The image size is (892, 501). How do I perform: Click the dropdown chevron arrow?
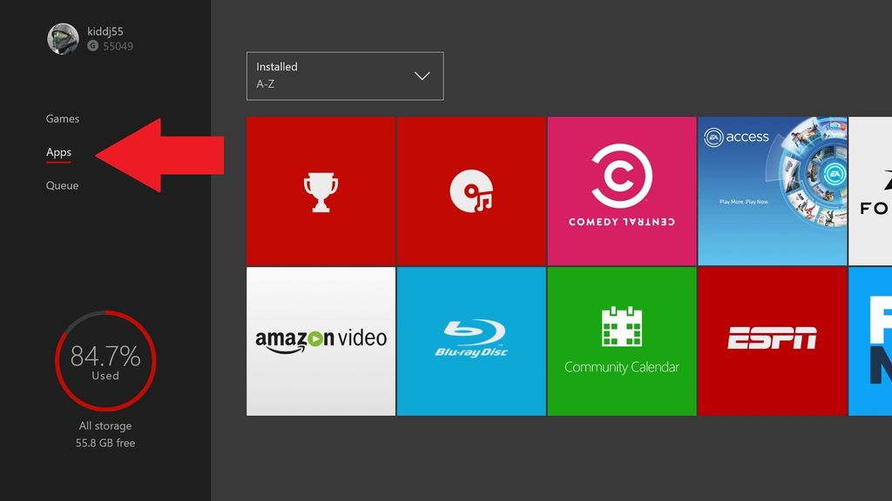pyautogui.click(x=422, y=76)
